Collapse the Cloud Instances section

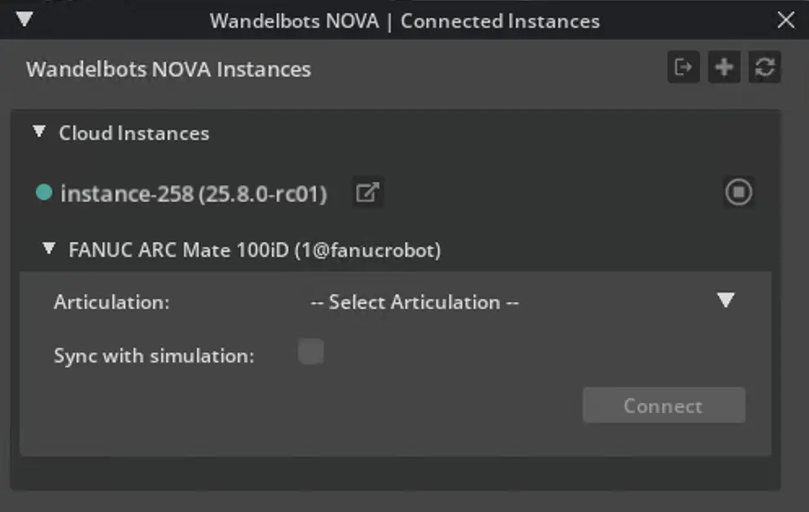click(x=38, y=132)
